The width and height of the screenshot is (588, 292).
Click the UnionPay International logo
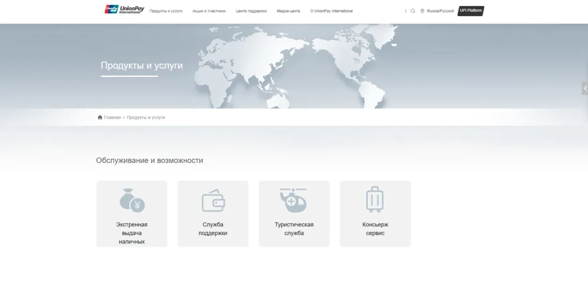[x=124, y=10]
